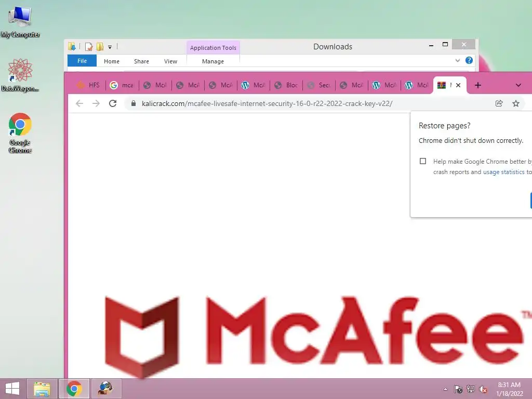532x399 pixels.
Task: Select My Computer desktop icon
Action: (x=20, y=22)
